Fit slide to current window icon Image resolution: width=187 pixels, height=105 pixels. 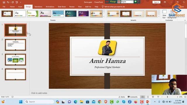185,97
